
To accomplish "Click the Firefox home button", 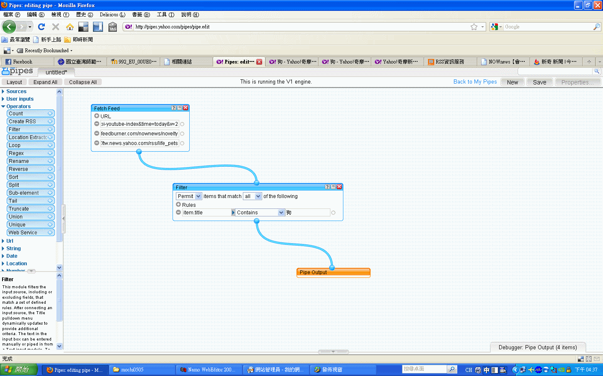I will [70, 27].
